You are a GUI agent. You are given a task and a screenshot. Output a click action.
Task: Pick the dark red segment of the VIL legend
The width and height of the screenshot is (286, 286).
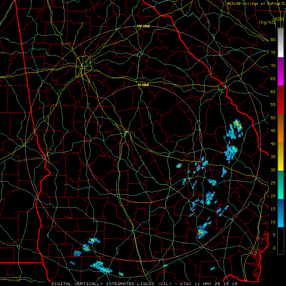coord(281,100)
